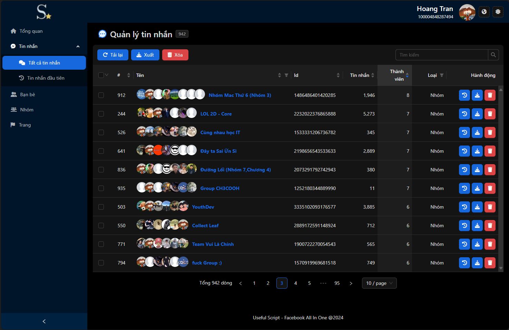Click the search magnifier icon button

(x=493, y=55)
